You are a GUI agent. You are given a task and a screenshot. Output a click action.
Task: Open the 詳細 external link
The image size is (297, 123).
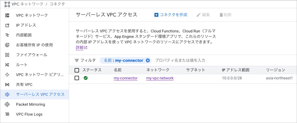pos(82,48)
